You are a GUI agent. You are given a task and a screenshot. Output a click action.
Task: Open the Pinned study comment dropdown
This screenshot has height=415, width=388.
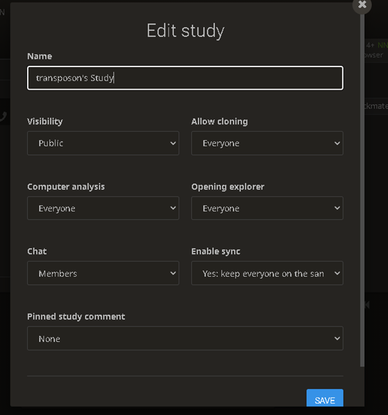pos(185,338)
